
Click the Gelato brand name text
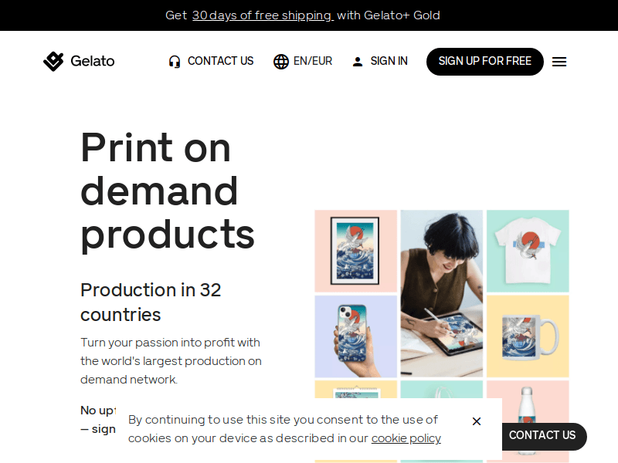(x=93, y=61)
